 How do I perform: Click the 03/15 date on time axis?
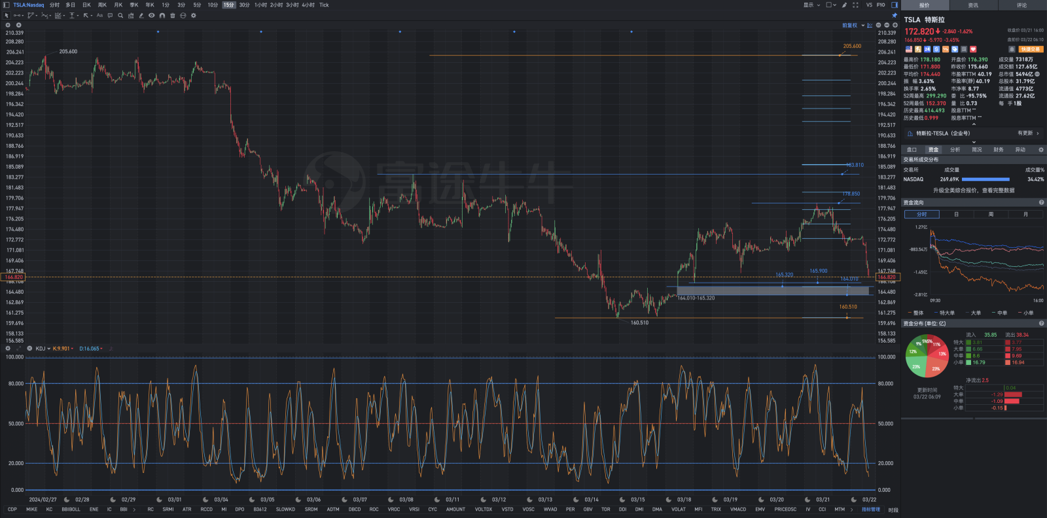coord(637,500)
